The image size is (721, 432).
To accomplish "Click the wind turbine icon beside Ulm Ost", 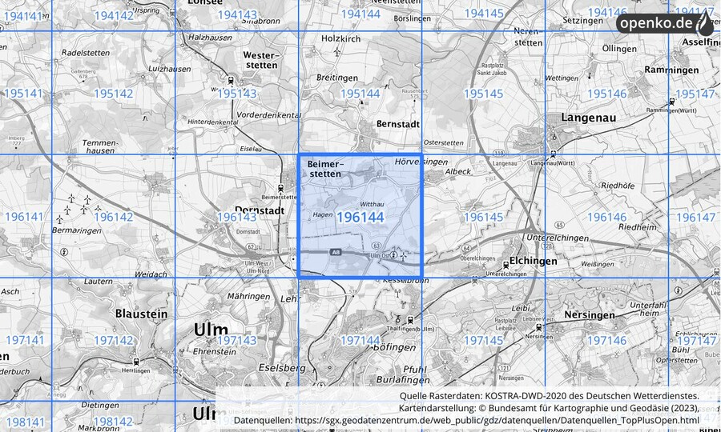I will click(403, 256).
